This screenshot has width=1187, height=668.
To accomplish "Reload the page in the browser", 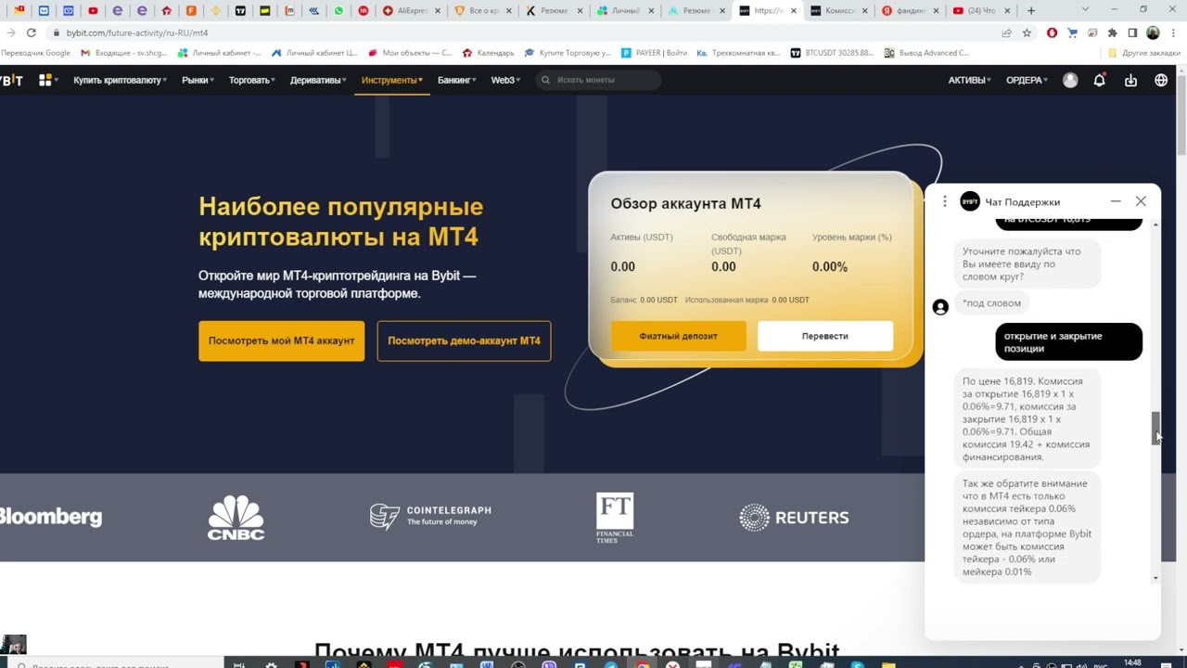I will [x=31, y=32].
